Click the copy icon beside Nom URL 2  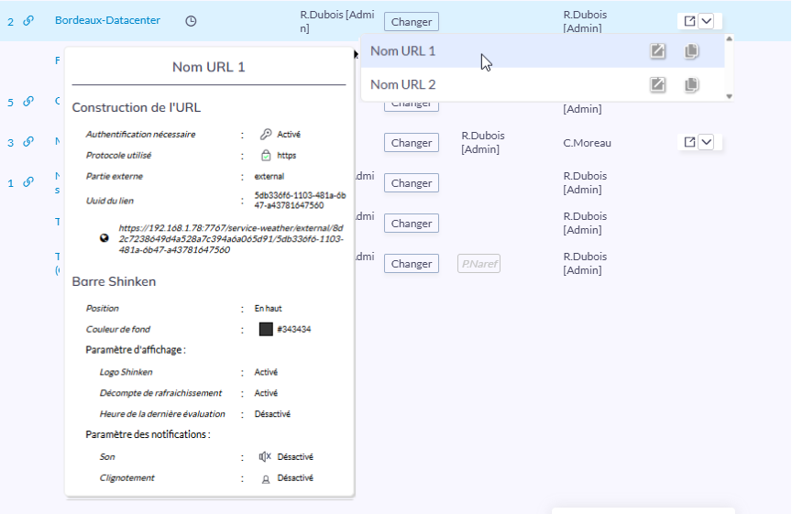coord(691,84)
